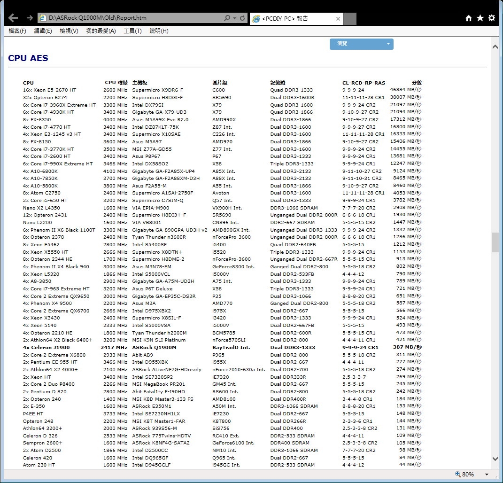503x483 pixels.
Task: Click the CPU column header
Action: pyautogui.click(x=28, y=83)
